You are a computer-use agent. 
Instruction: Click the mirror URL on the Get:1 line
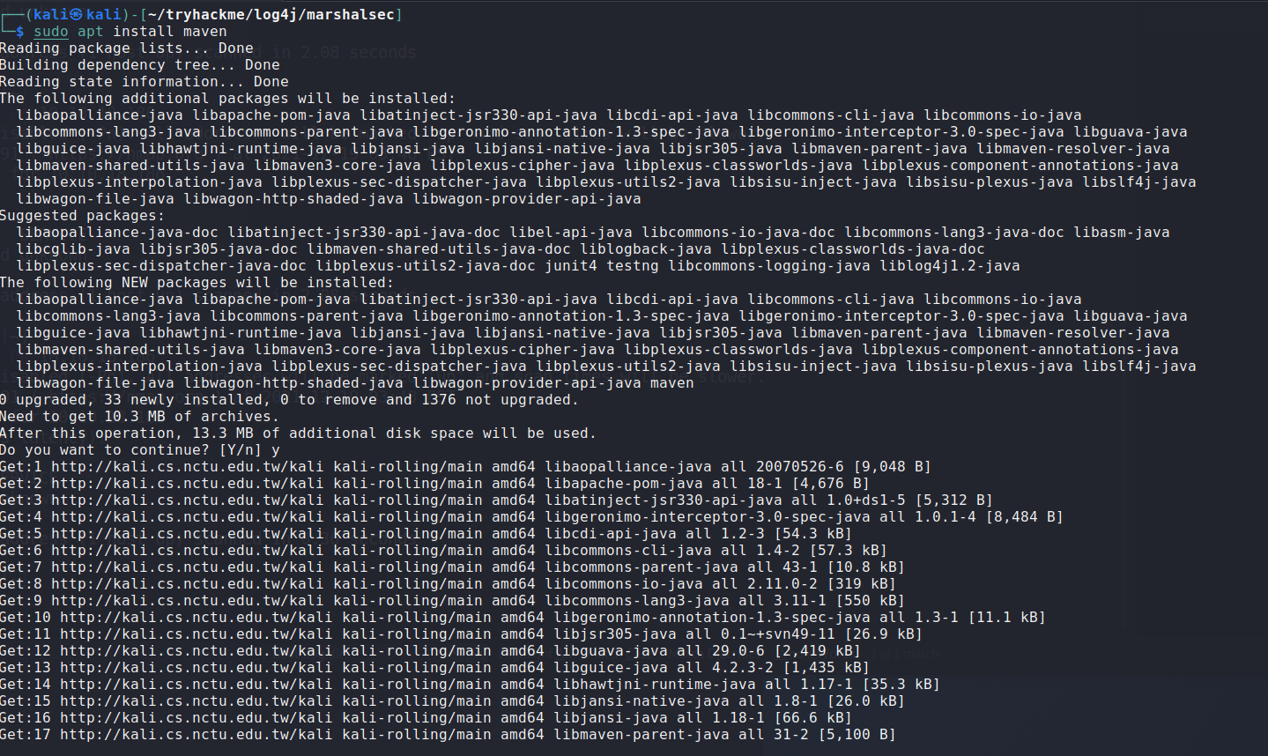point(187,467)
